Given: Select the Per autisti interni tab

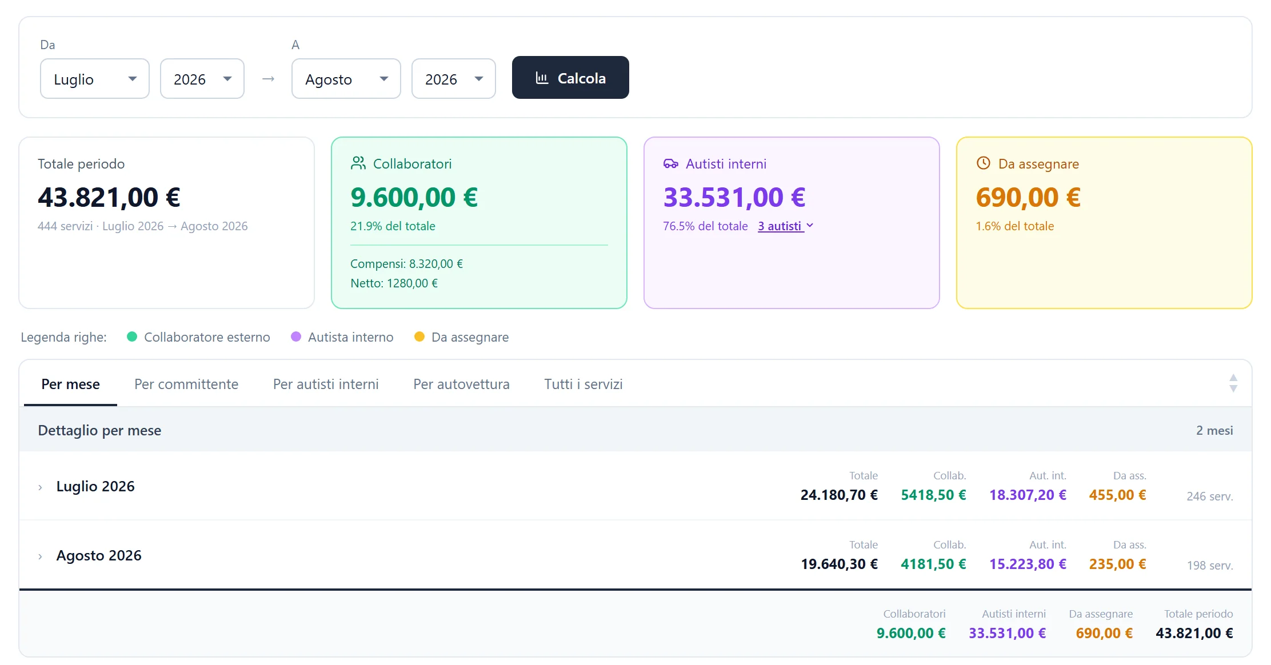Looking at the screenshot, I should [326, 384].
